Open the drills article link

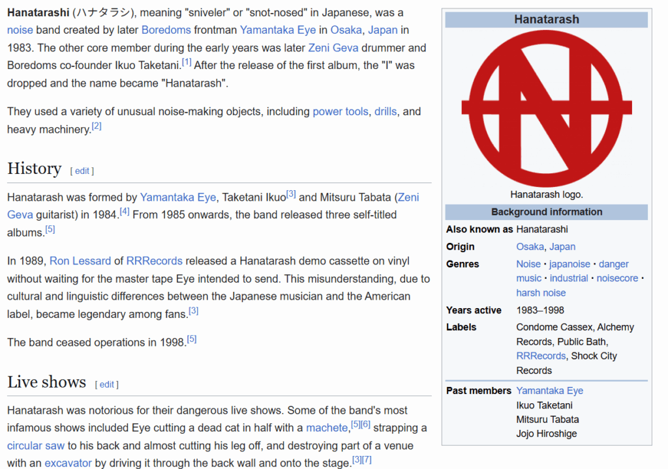point(386,111)
